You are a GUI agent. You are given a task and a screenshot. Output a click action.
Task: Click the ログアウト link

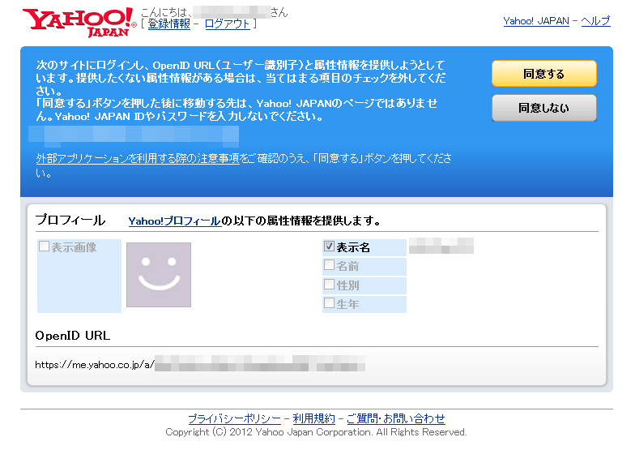pyautogui.click(x=227, y=24)
